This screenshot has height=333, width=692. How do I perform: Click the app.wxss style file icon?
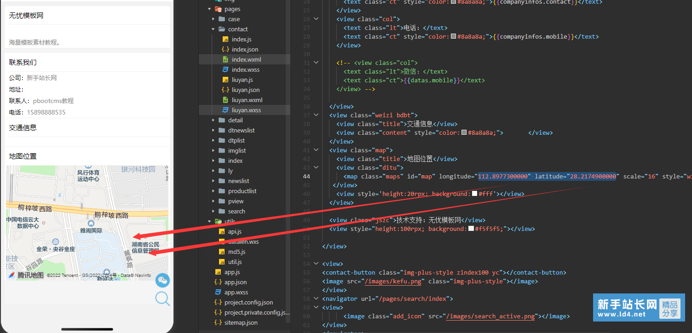coord(218,292)
